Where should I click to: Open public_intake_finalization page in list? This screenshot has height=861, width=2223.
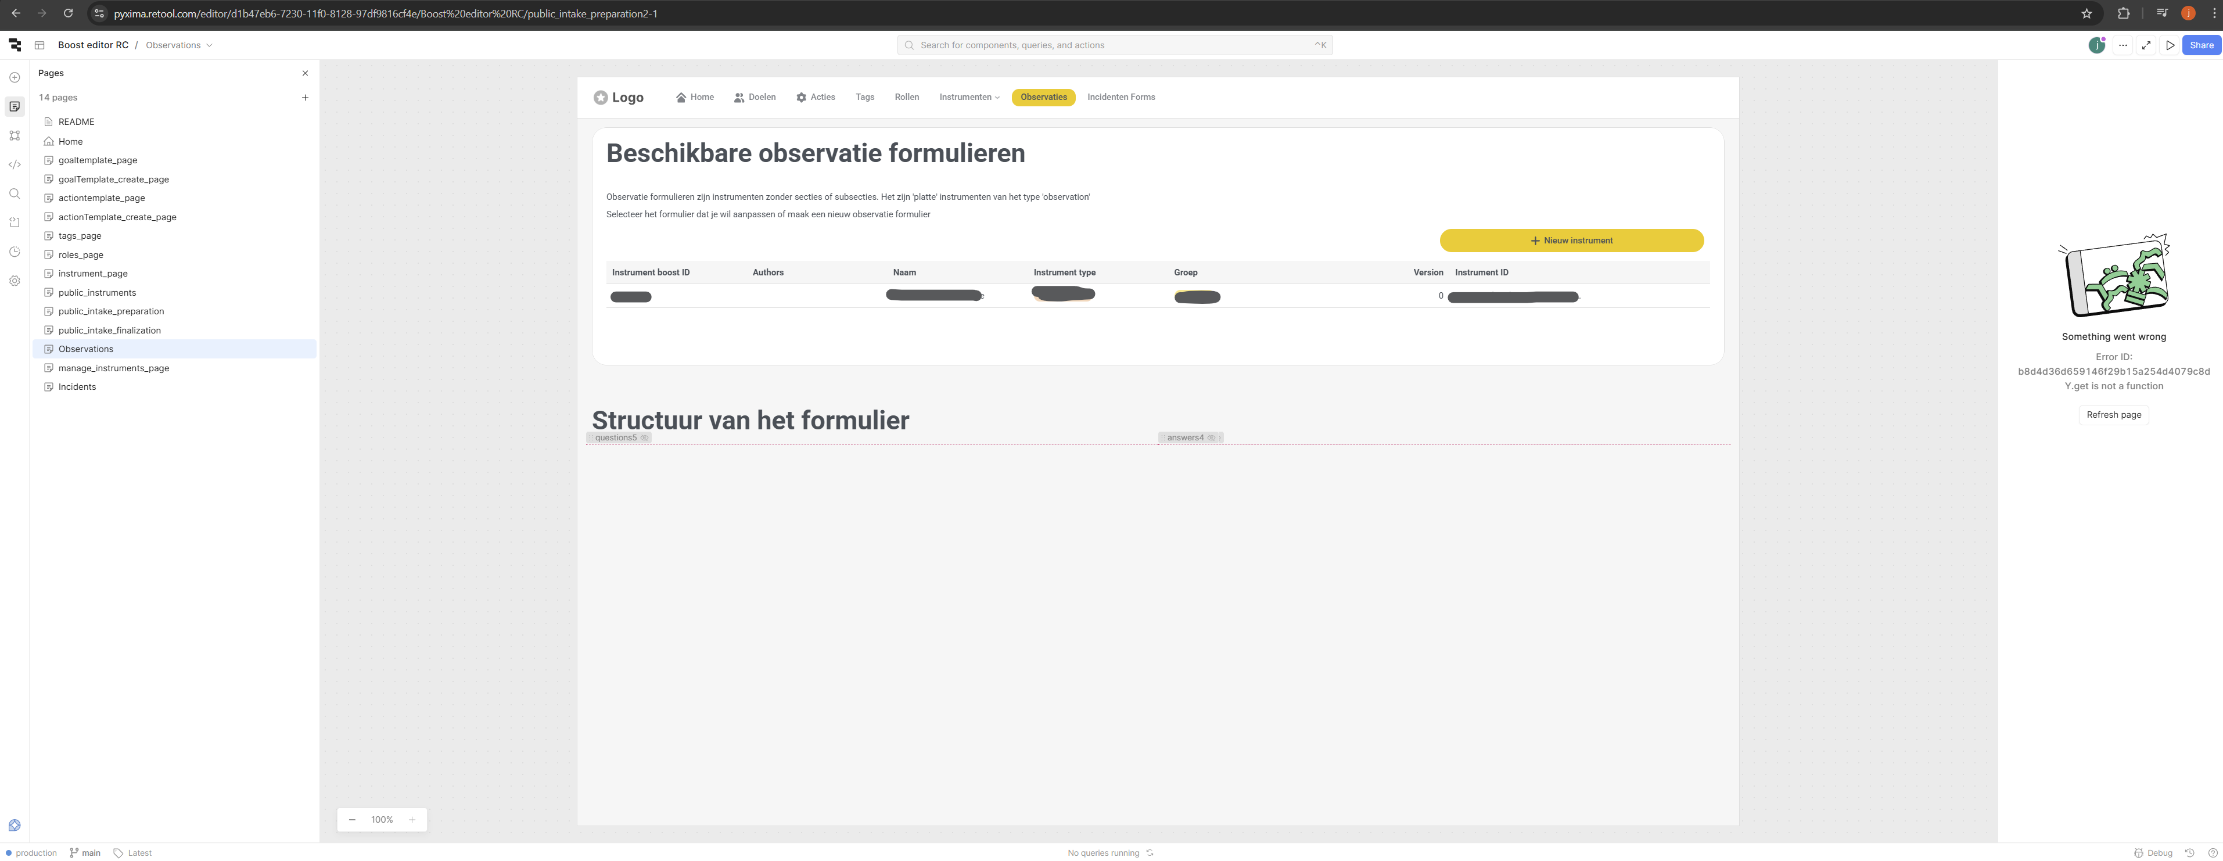click(x=110, y=331)
